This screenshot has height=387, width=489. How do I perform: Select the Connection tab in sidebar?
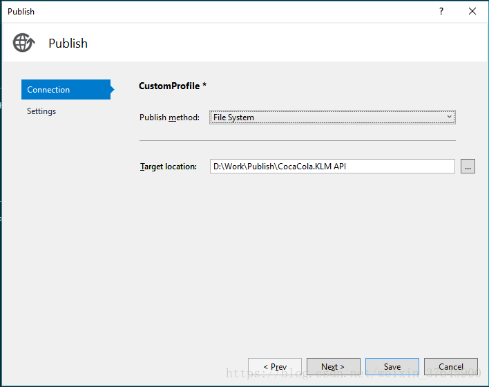click(66, 90)
